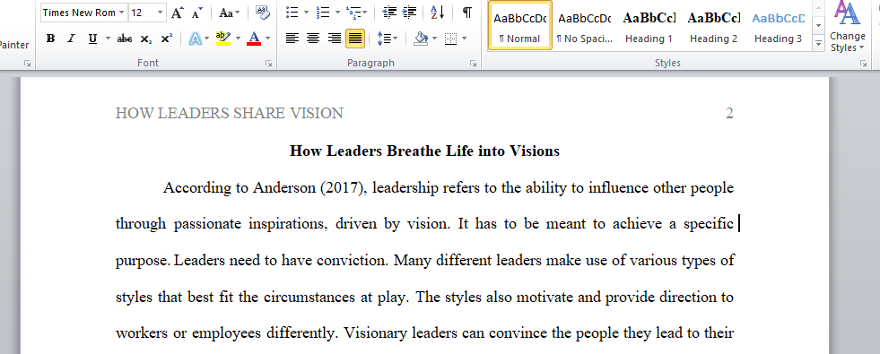This screenshot has width=880, height=354.
Task: Expand the highlight color dropdown arrow
Action: 238,39
